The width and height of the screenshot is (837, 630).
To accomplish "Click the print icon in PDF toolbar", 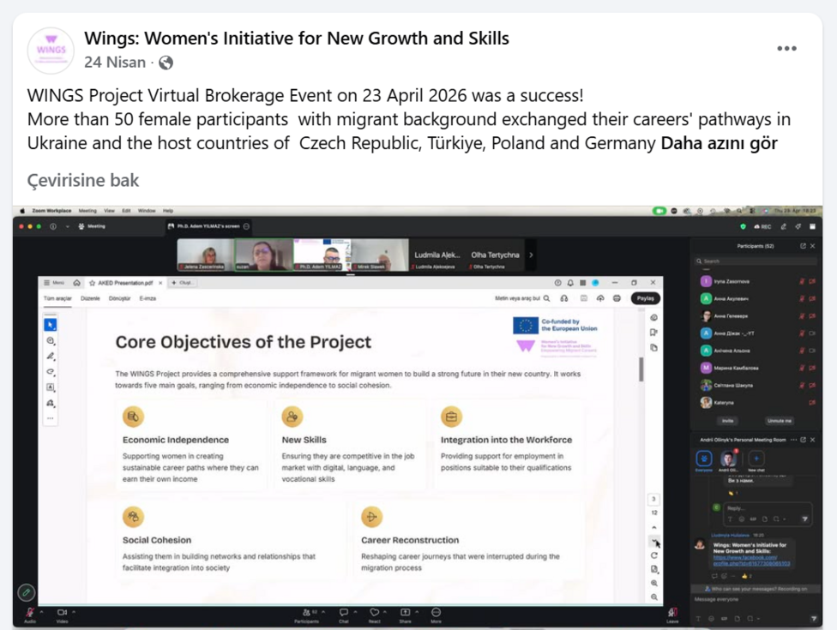I will pyautogui.click(x=617, y=298).
